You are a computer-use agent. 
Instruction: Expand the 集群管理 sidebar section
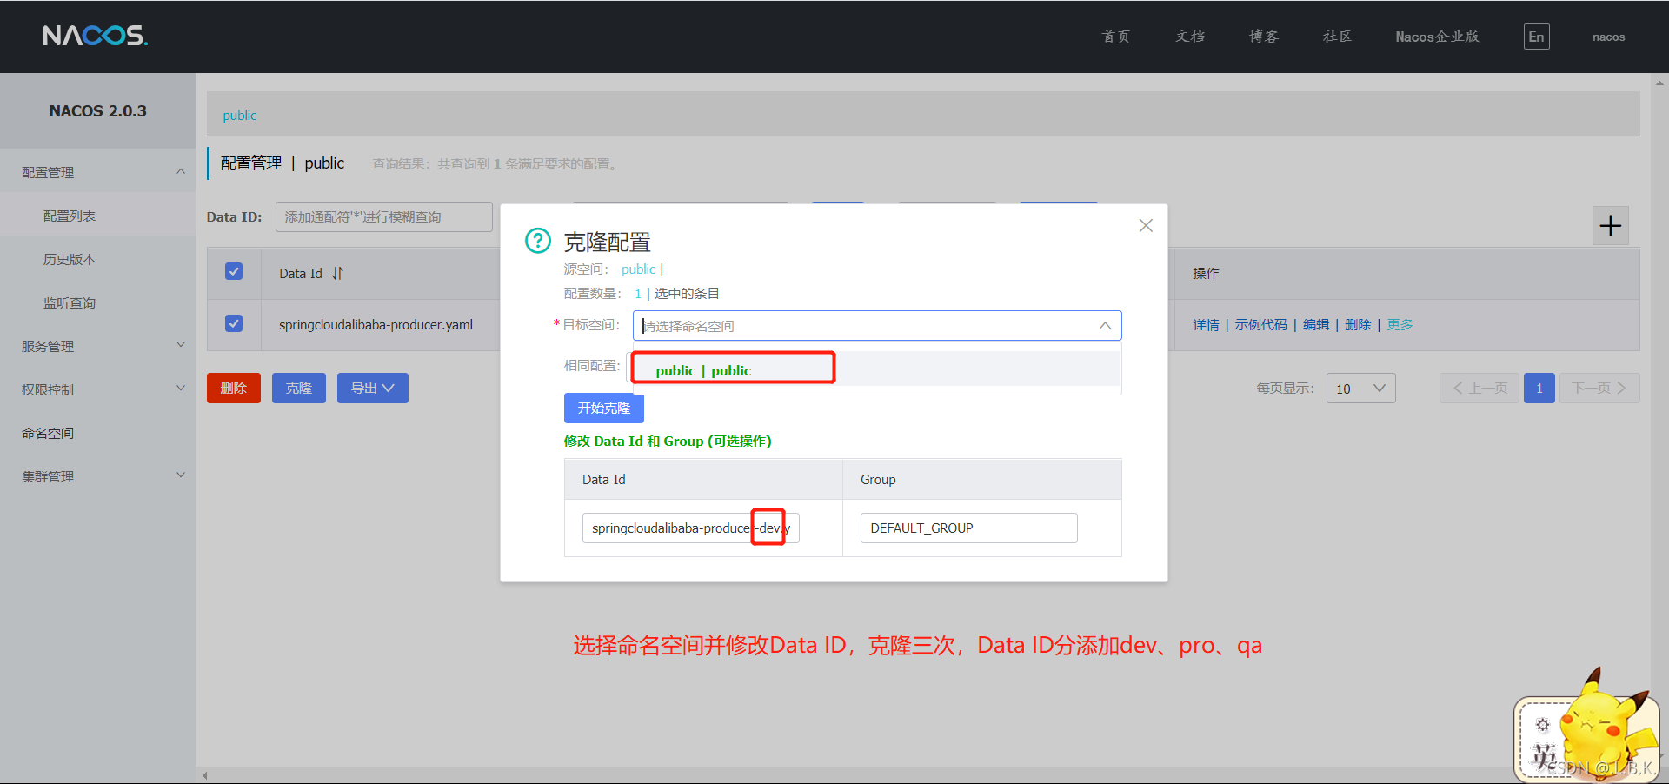click(181, 475)
